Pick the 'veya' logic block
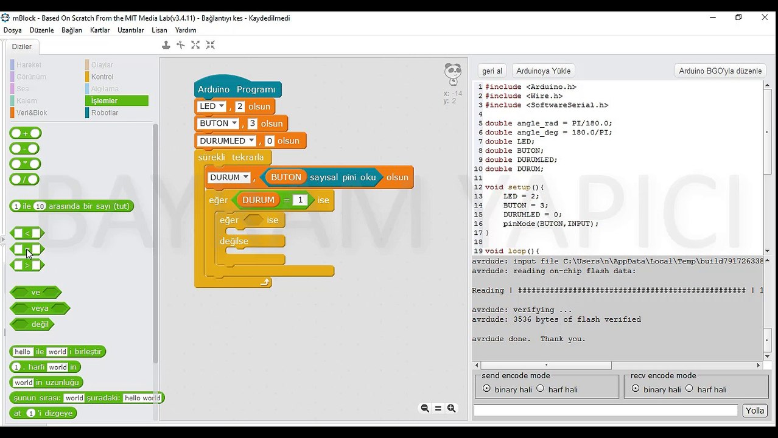This screenshot has height=438, width=778. point(40,308)
